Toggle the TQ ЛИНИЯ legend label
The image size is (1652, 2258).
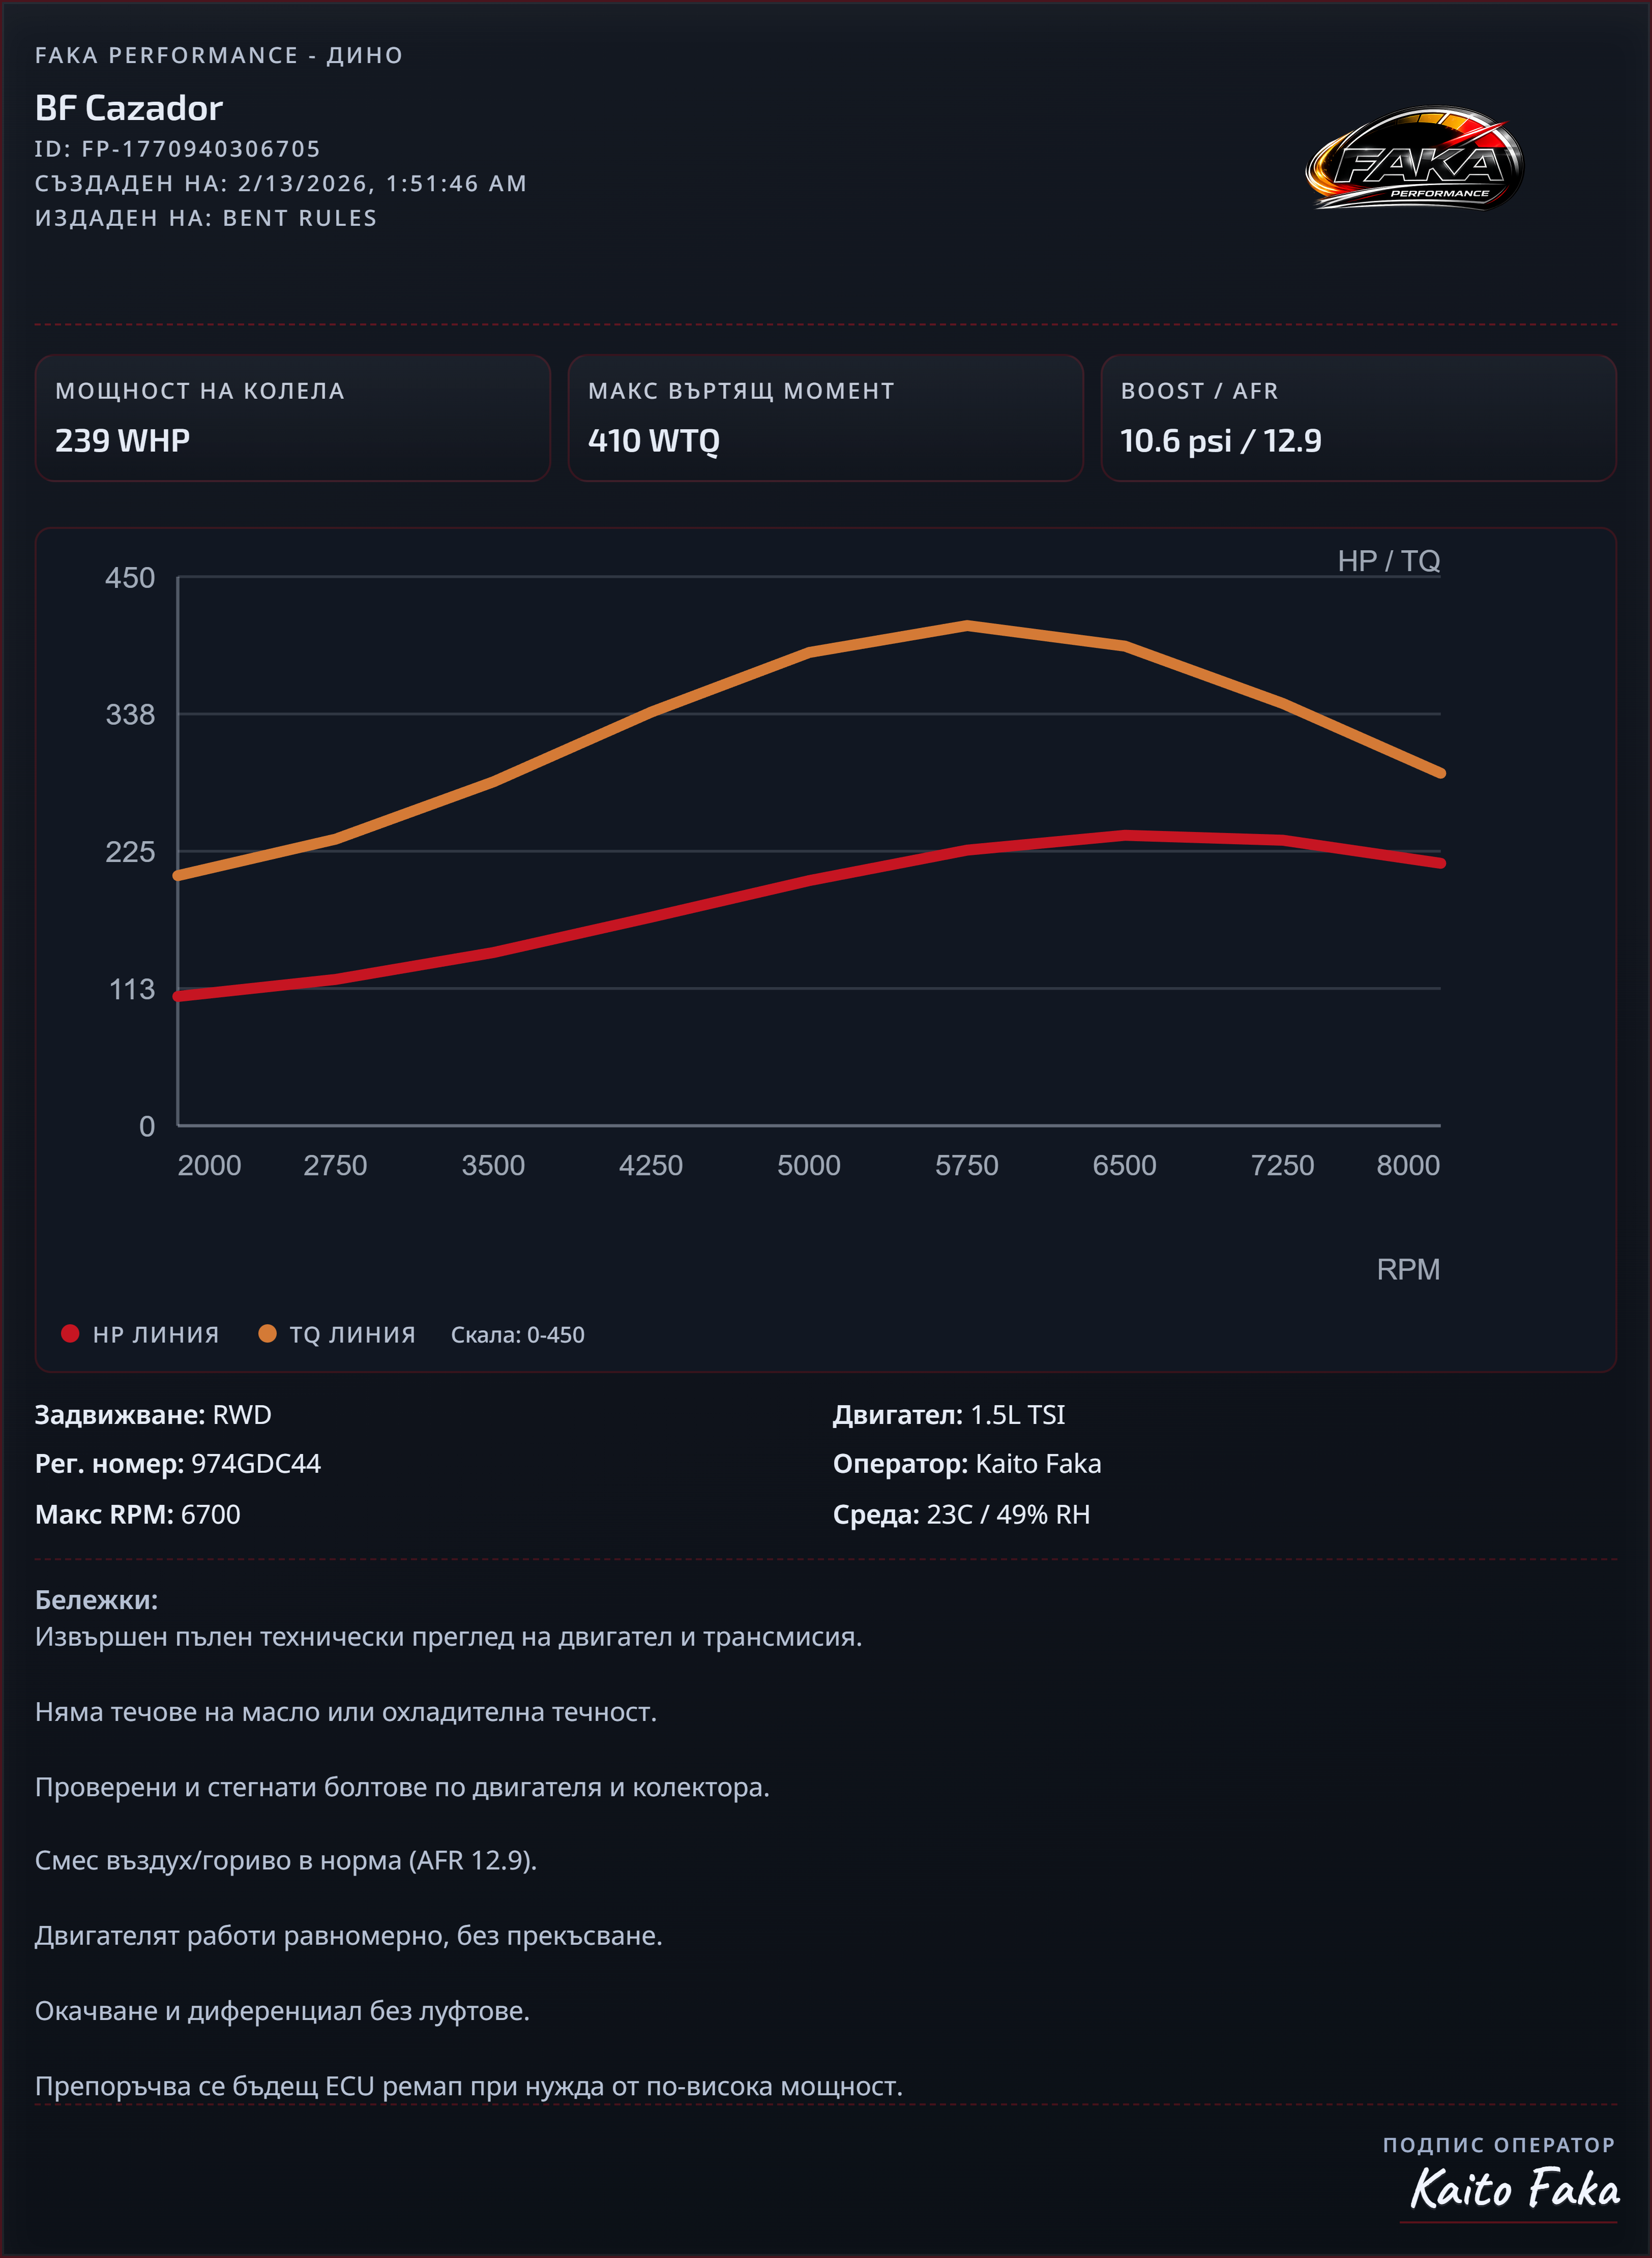click(x=352, y=1335)
